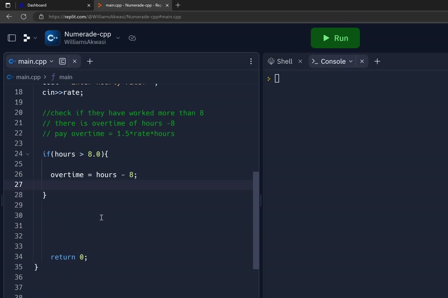Expand the Console tab dropdown chevron
448x298 pixels.
click(351, 62)
